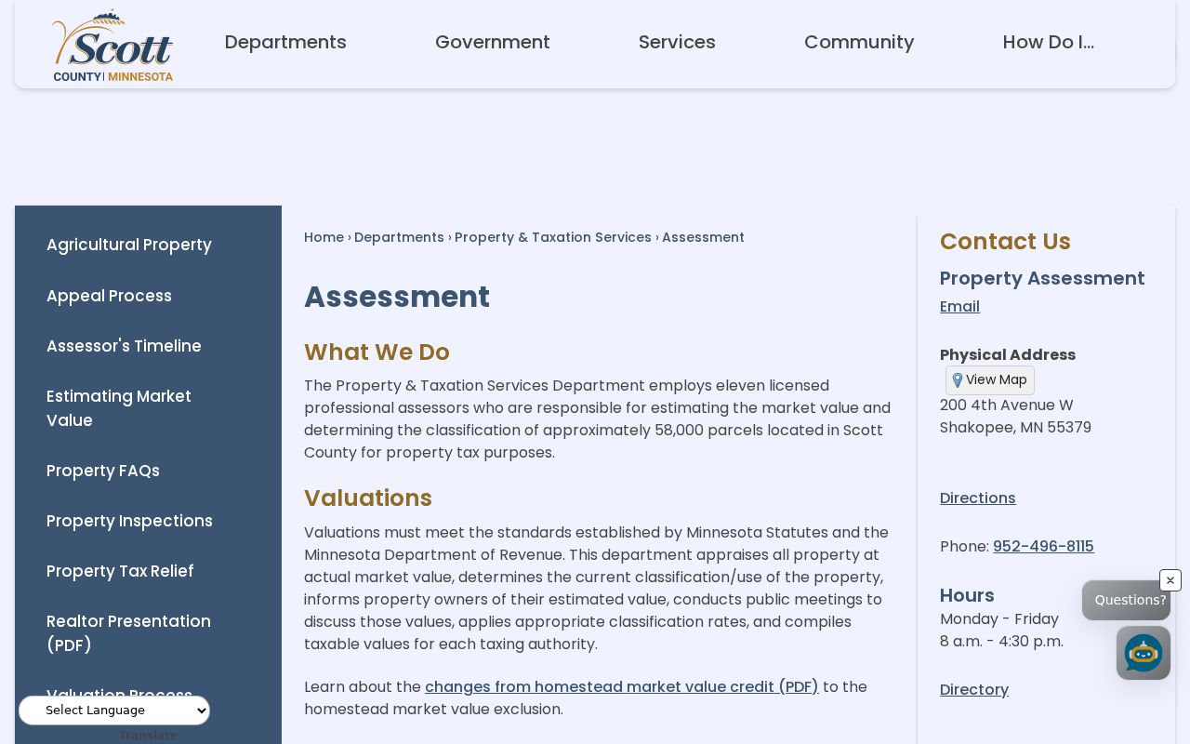The image size is (1190, 744).
Task: Go to Agricultural Property page
Action: 129,245
